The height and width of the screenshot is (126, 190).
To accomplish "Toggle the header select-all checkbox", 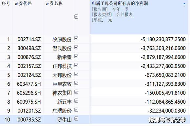I will [76, 17].
